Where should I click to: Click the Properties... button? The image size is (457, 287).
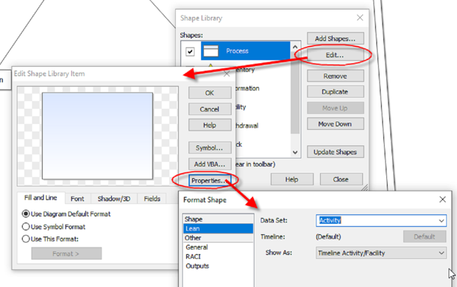pyautogui.click(x=210, y=181)
